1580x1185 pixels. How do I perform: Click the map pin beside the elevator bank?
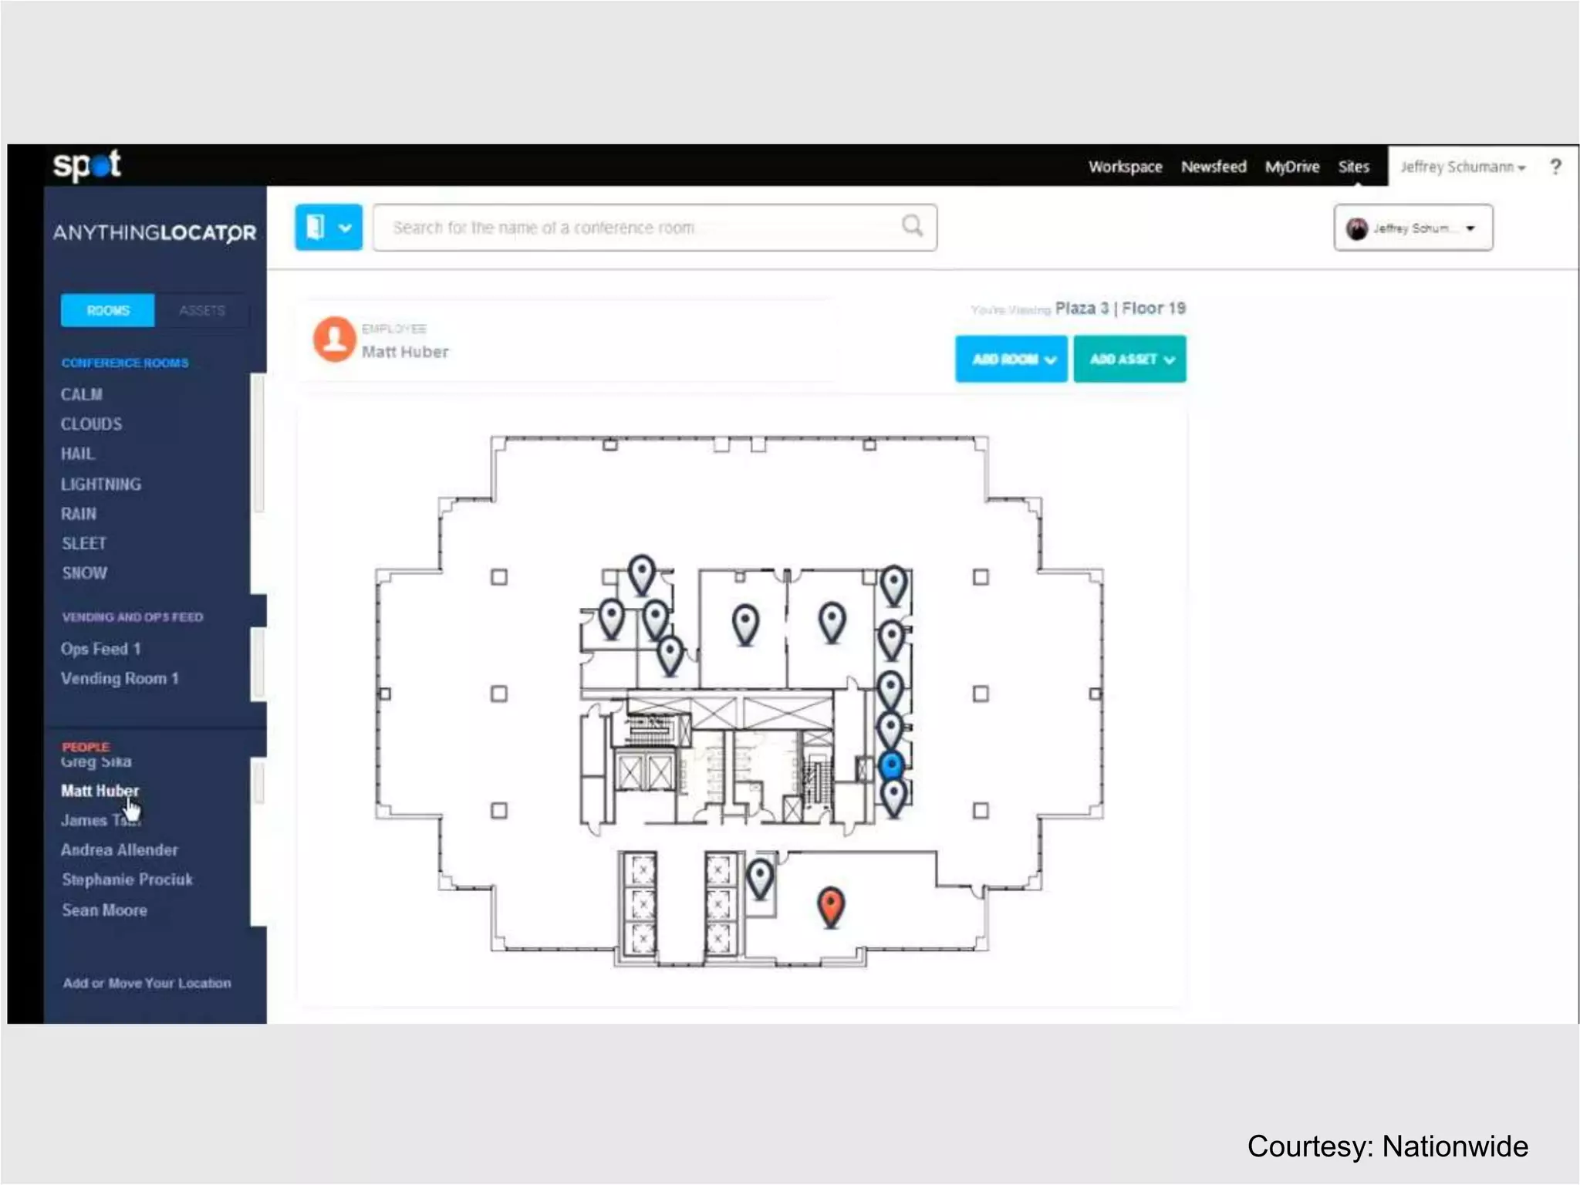[760, 877]
